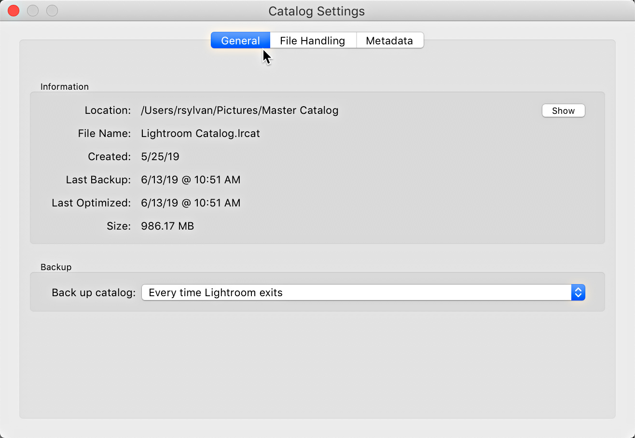Click the Backup section header
Viewport: 635px width, 438px height.
(55, 267)
